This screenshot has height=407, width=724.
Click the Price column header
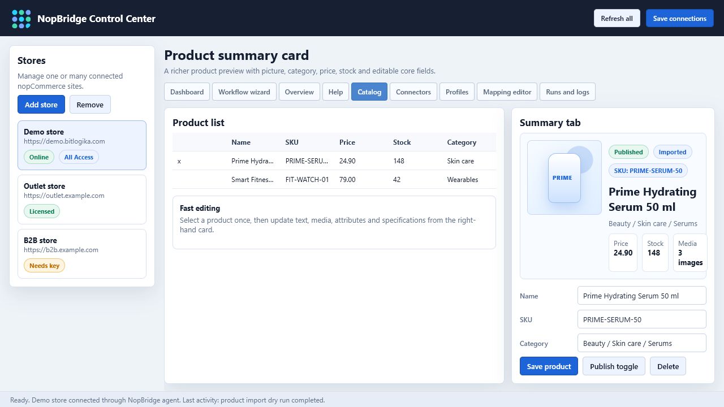click(348, 142)
